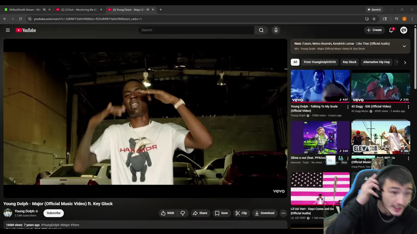Open Young Dolph channel name link
This screenshot has width=417, height=234.
pos(24,211)
